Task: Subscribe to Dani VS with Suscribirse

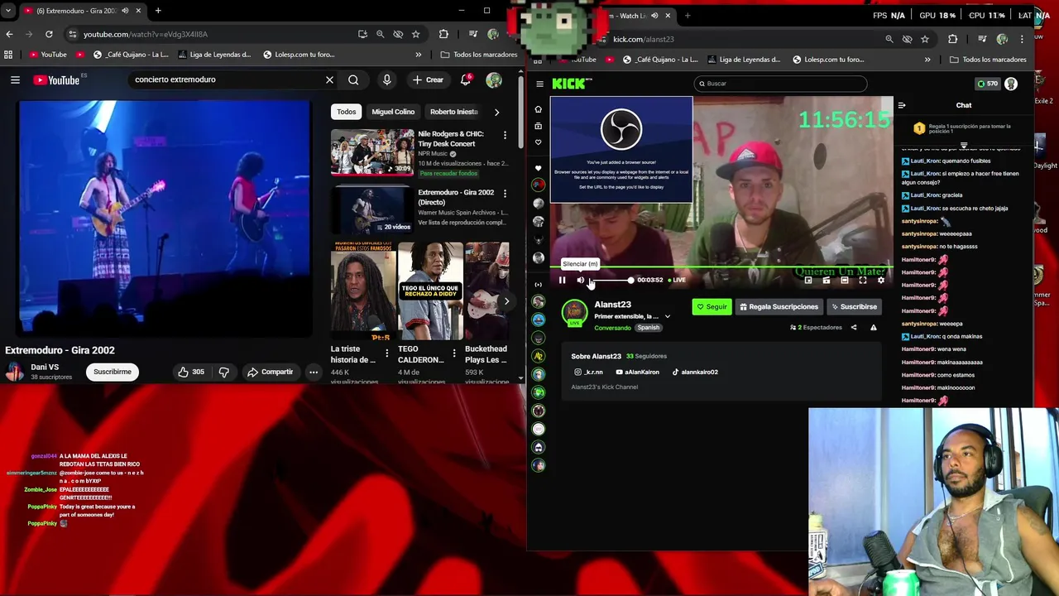Action: [x=113, y=372]
